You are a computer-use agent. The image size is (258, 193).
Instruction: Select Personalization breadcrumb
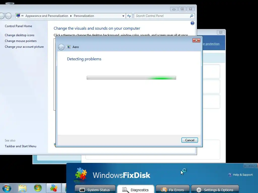click(x=84, y=16)
